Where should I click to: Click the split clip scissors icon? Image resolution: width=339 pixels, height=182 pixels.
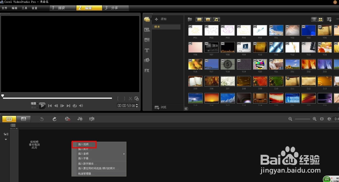click(x=131, y=98)
